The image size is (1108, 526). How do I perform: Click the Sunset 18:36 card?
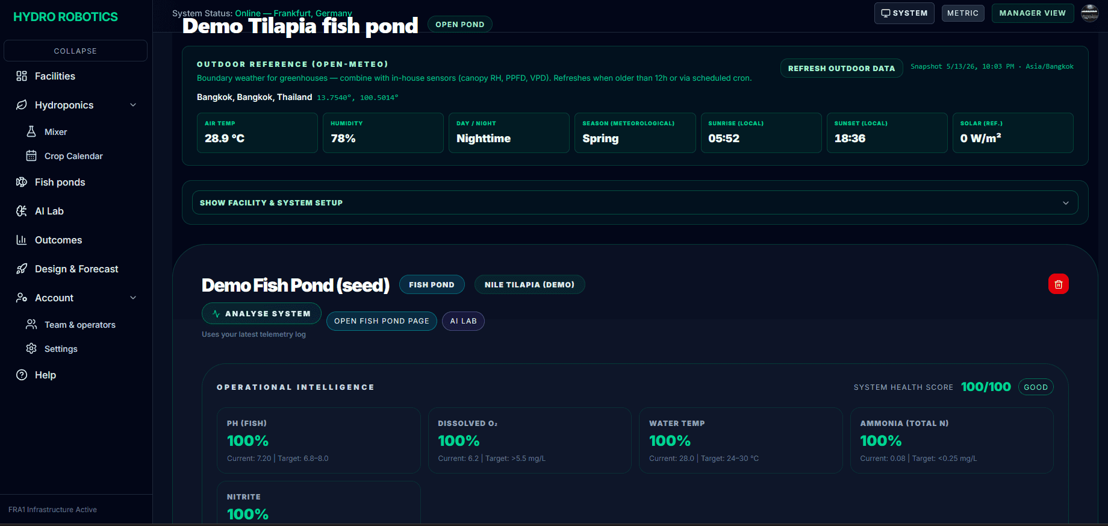pos(887,133)
